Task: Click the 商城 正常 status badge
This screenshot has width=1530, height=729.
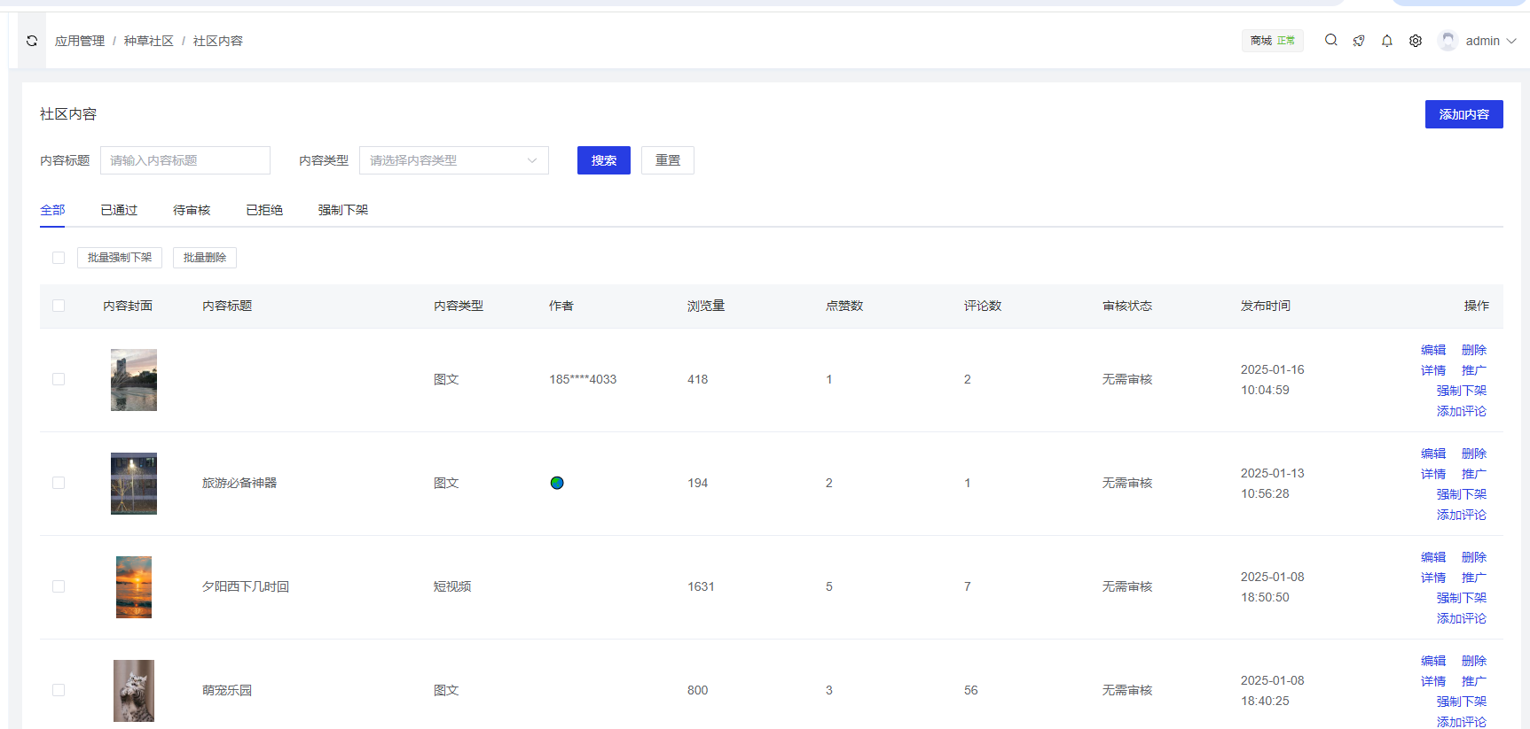Action: [1272, 41]
